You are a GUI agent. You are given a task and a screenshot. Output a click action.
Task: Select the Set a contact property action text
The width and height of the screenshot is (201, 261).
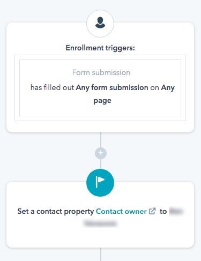[56, 212]
